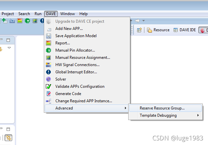Close the DAVE menu from the menu bar
This screenshot has height=145, width=208.
click(x=51, y=14)
